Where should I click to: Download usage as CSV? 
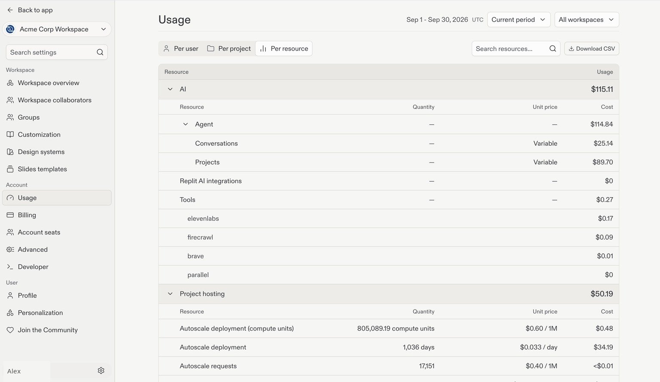tap(592, 48)
